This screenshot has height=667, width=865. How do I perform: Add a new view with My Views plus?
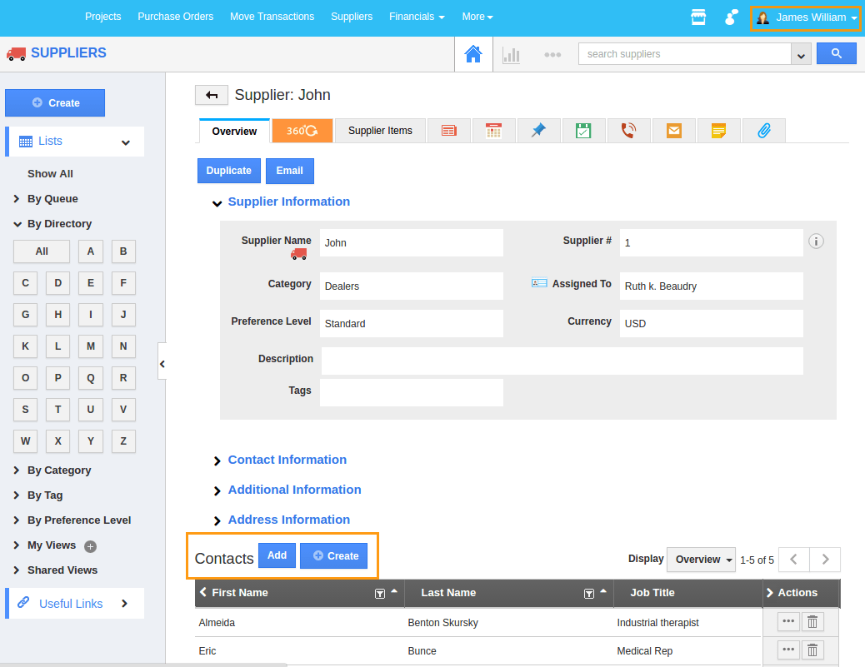pyautogui.click(x=91, y=546)
